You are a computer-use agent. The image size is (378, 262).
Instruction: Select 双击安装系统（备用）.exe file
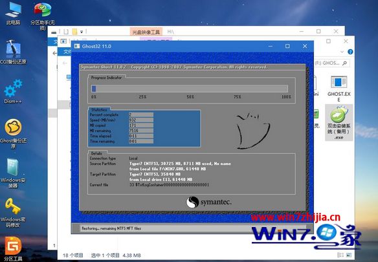tap(339, 122)
